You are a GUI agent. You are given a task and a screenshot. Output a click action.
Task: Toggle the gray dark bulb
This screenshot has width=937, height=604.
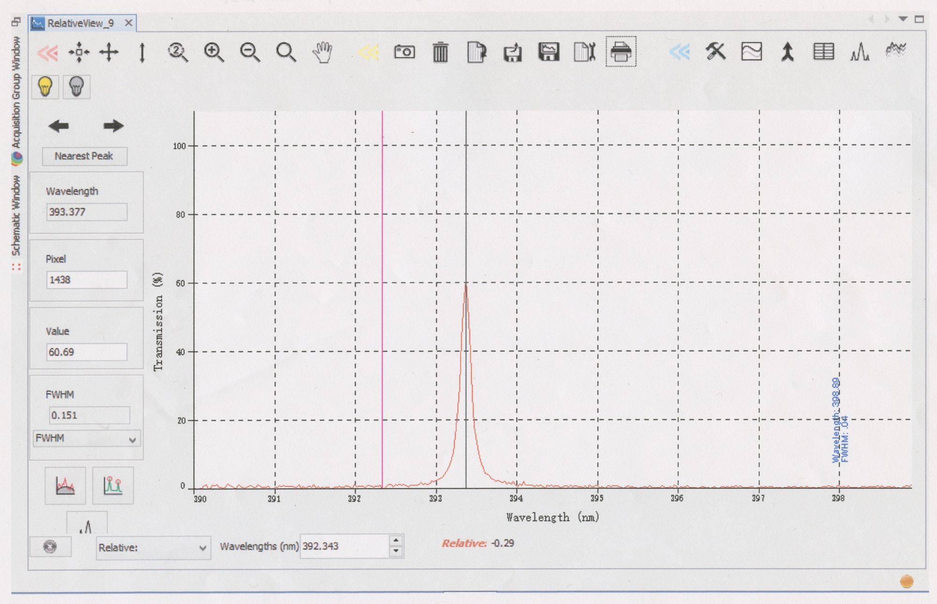coord(76,87)
